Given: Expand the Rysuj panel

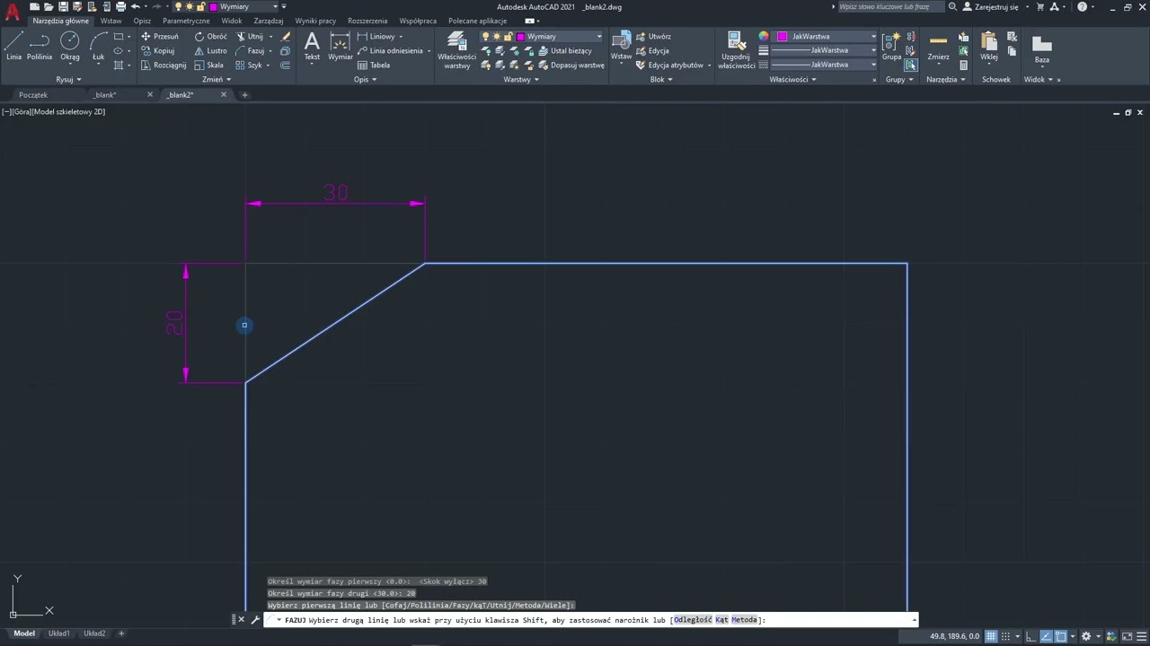Looking at the screenshot, I should pos(68,79).
